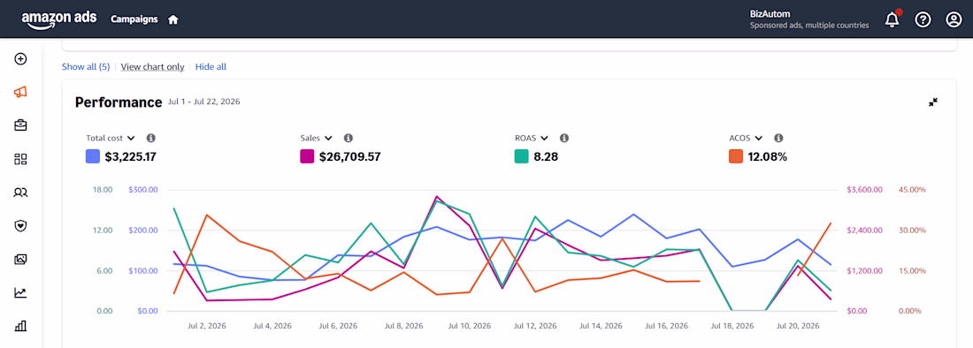Click the $26,709.57 sales value
The image size is (973, 348).
pos(350,156)
